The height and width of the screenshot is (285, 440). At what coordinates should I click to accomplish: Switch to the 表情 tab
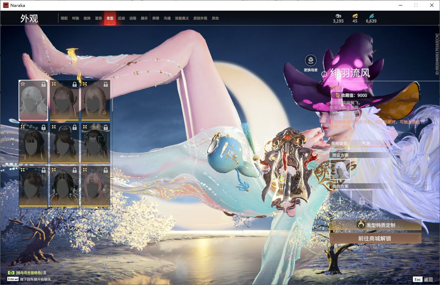[x=156, y=18]
